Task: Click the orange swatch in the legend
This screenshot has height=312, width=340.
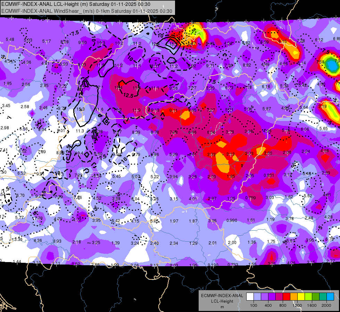Action: tap(294, 297)
